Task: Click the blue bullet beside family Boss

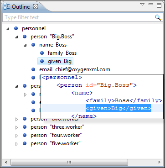Action: (x=42, y=53)
